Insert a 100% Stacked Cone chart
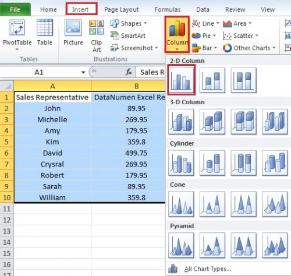291x276 pixels. [x=243, y=204]
